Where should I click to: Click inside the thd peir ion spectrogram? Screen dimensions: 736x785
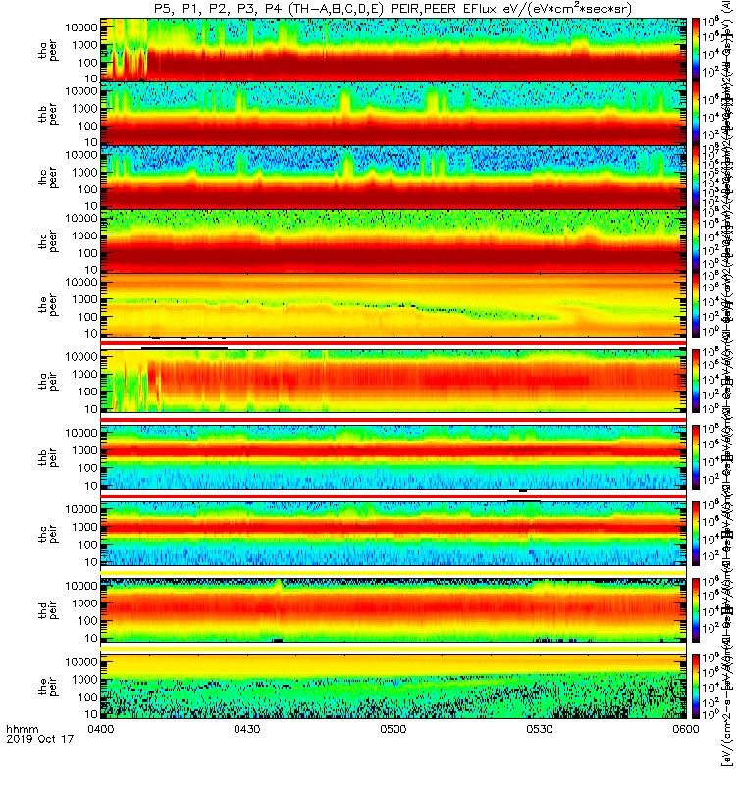click(x=394, y=609)
